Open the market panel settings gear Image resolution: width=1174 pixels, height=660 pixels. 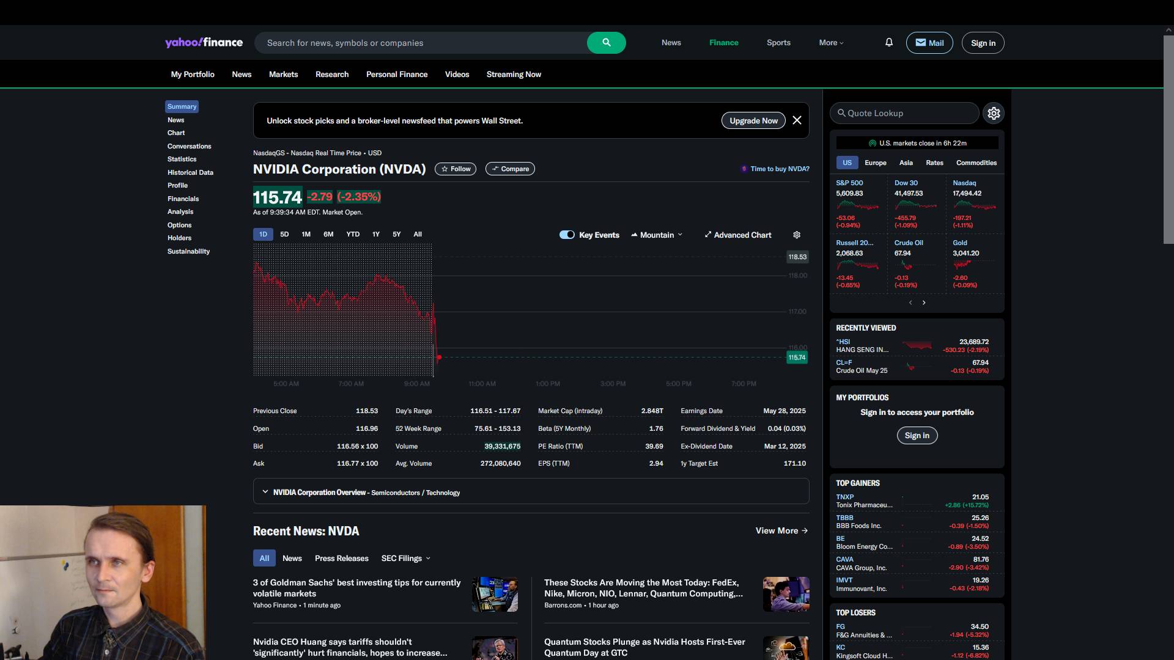[994, 113]
